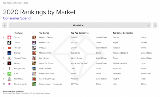Go to previous market with left arrow

click(x=5, y=25)
